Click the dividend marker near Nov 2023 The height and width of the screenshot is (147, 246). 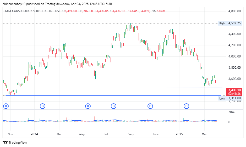pyautogui.click(x=6, y=106)
